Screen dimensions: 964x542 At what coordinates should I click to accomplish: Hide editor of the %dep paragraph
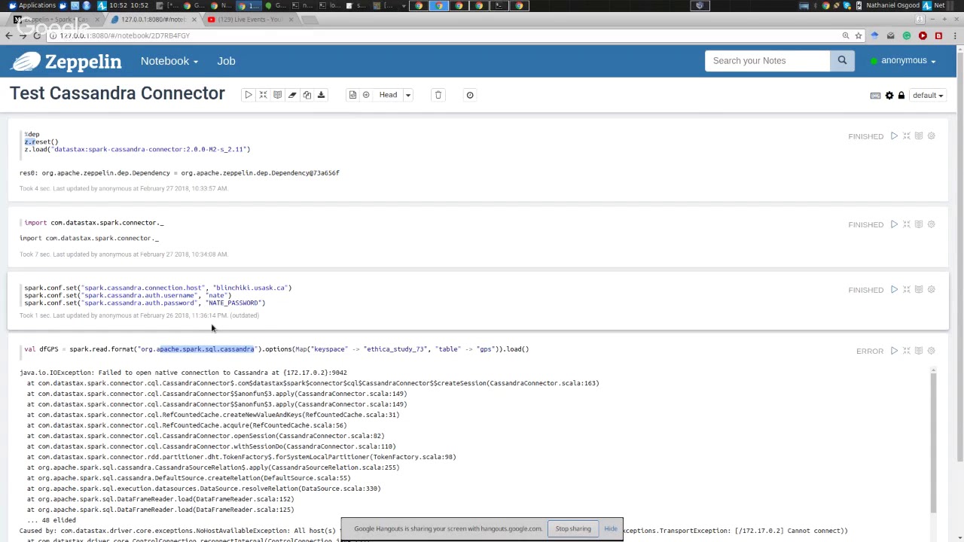tap(907, 136)
